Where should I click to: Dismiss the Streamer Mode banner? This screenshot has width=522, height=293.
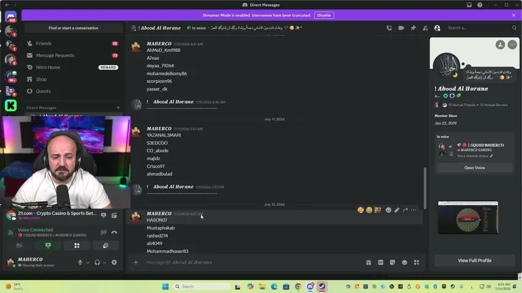coord(513,15)
